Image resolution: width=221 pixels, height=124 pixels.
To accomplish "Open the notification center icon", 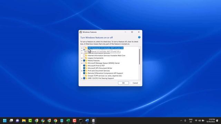I will [217, 121].
